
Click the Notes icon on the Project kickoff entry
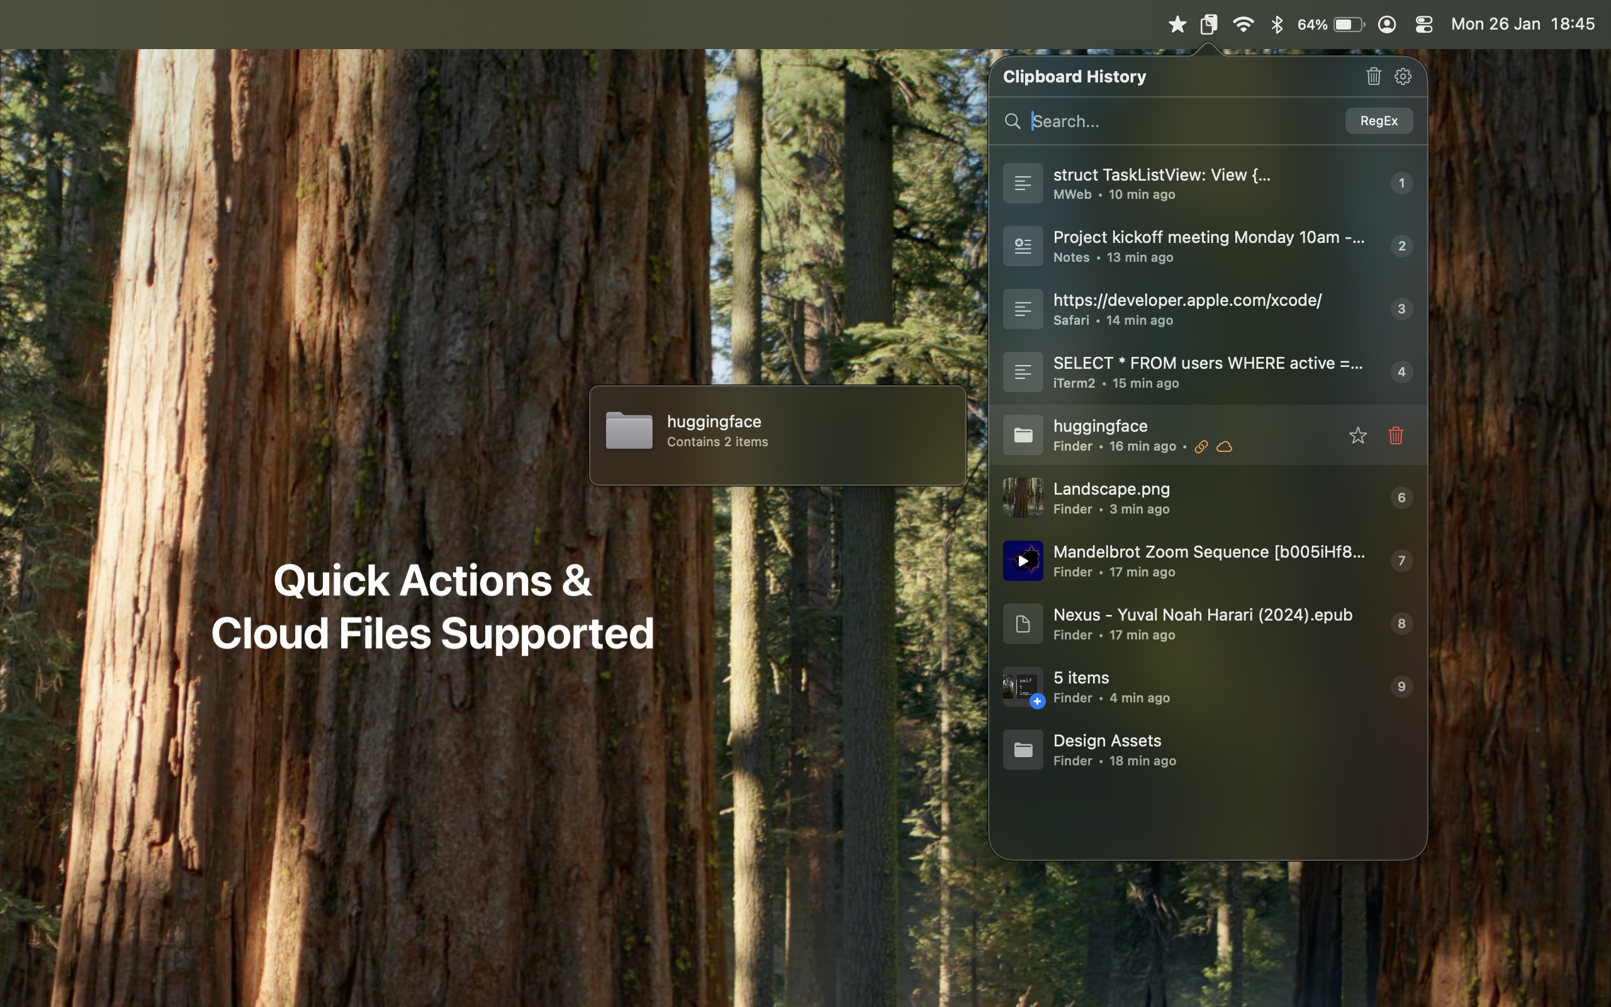(x=1023, y=245)
